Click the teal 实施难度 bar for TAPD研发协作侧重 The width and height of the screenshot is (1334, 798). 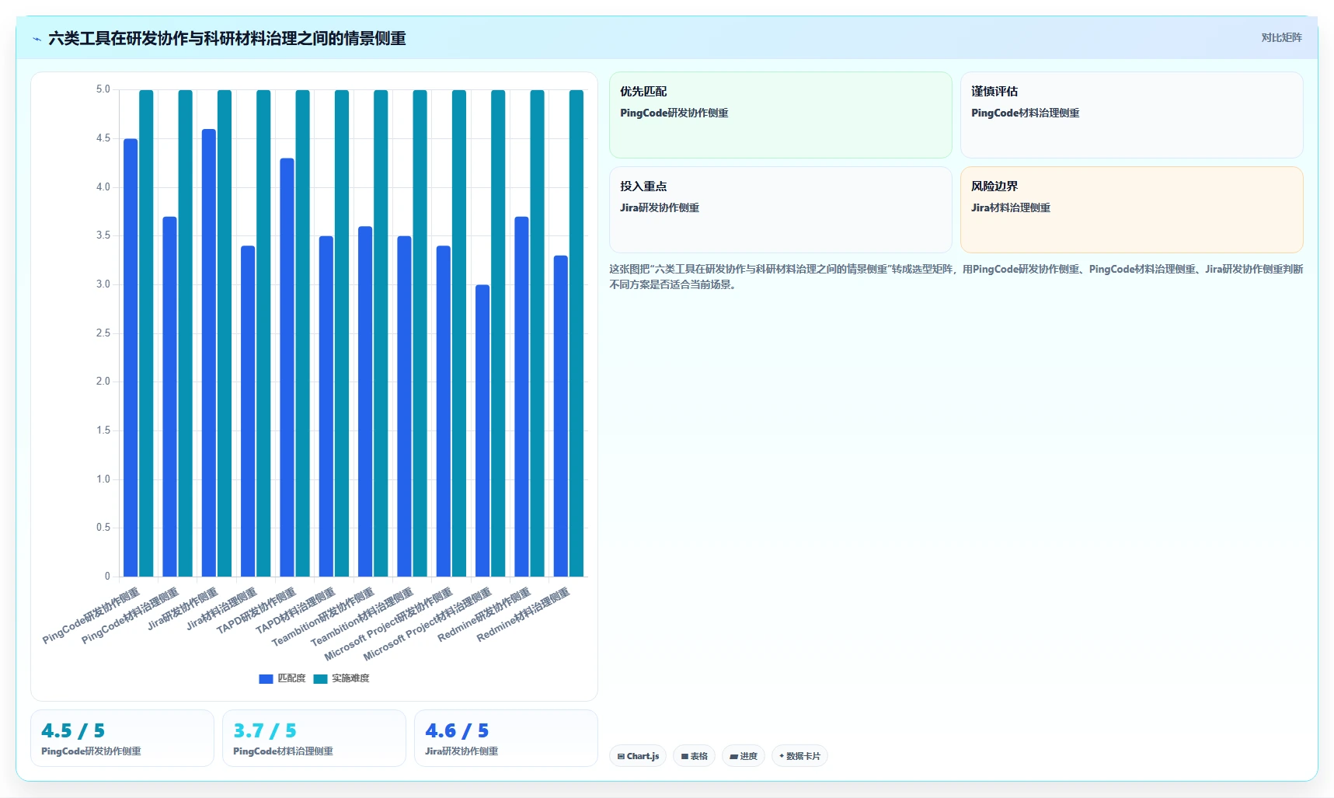302,333
